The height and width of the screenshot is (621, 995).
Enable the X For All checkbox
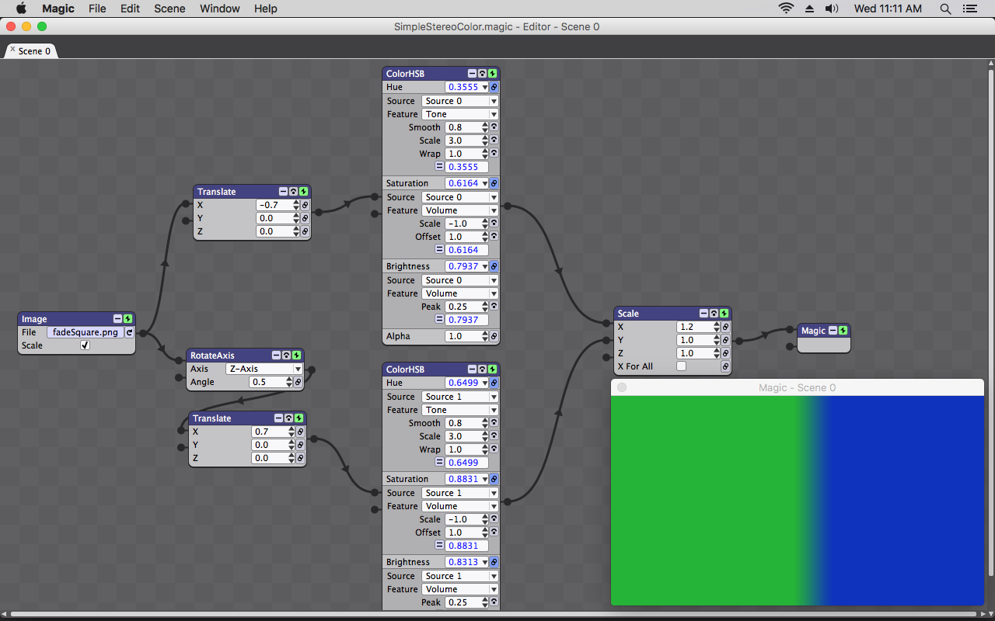point(682,366)
